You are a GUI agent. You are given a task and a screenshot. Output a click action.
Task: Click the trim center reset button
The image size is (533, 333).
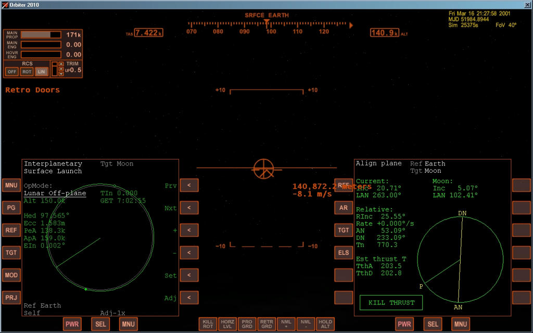[61, 69]
